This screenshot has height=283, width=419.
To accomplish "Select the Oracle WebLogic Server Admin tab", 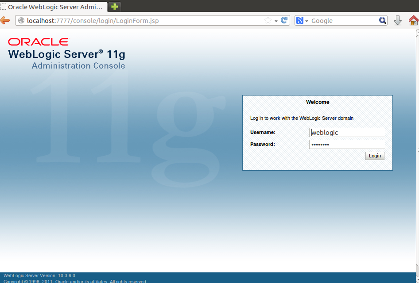I will tap(54, 7).
